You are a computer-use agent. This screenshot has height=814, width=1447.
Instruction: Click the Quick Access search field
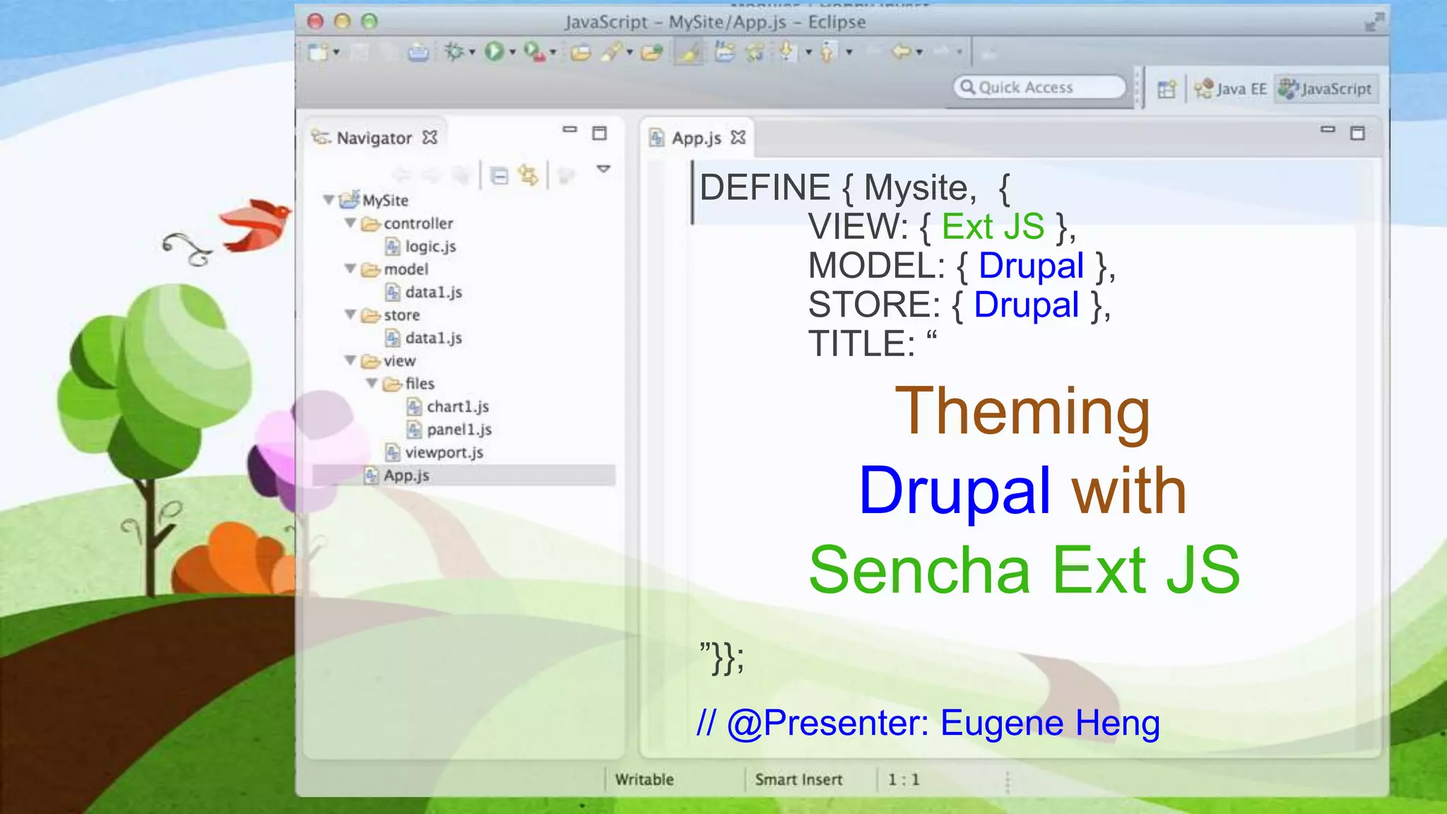pos(1039,88)
